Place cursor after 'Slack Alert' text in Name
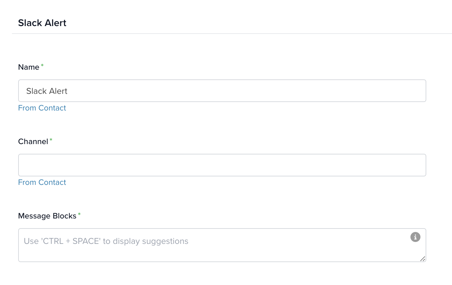The height and width of the screenshot is (285, 452). 68,91
